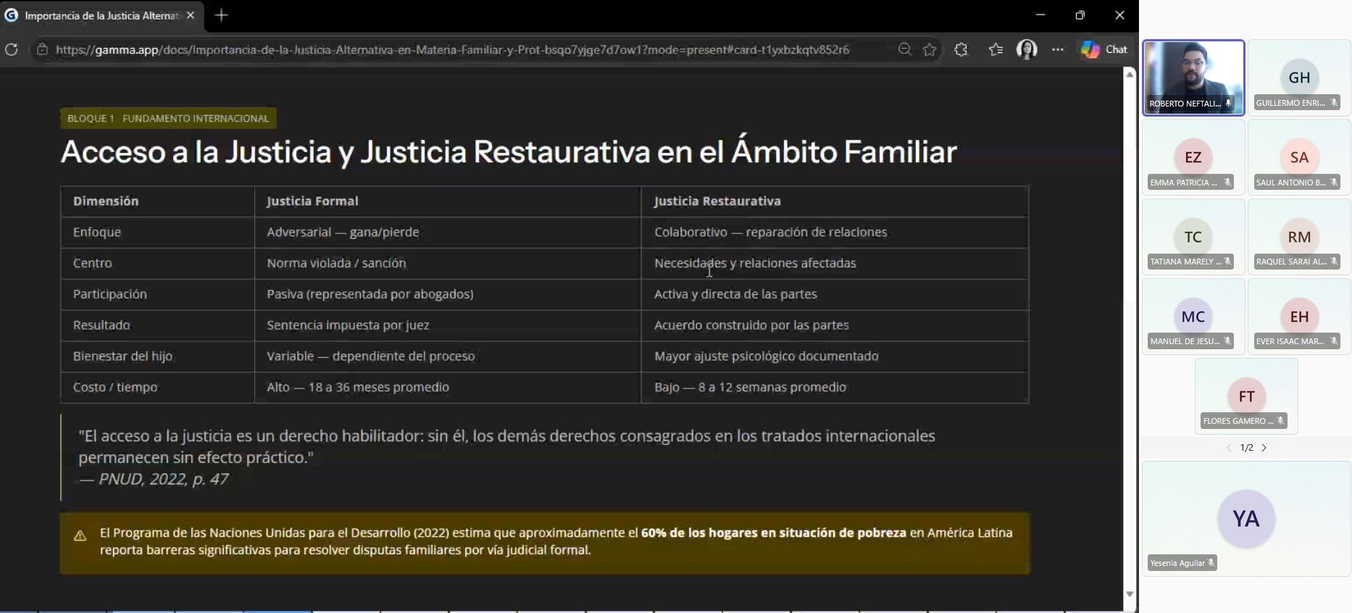Viewport: 1352px width, 613px height.
Task: Click Roberto Neftali microphone icon
Action: [1228, 104]
